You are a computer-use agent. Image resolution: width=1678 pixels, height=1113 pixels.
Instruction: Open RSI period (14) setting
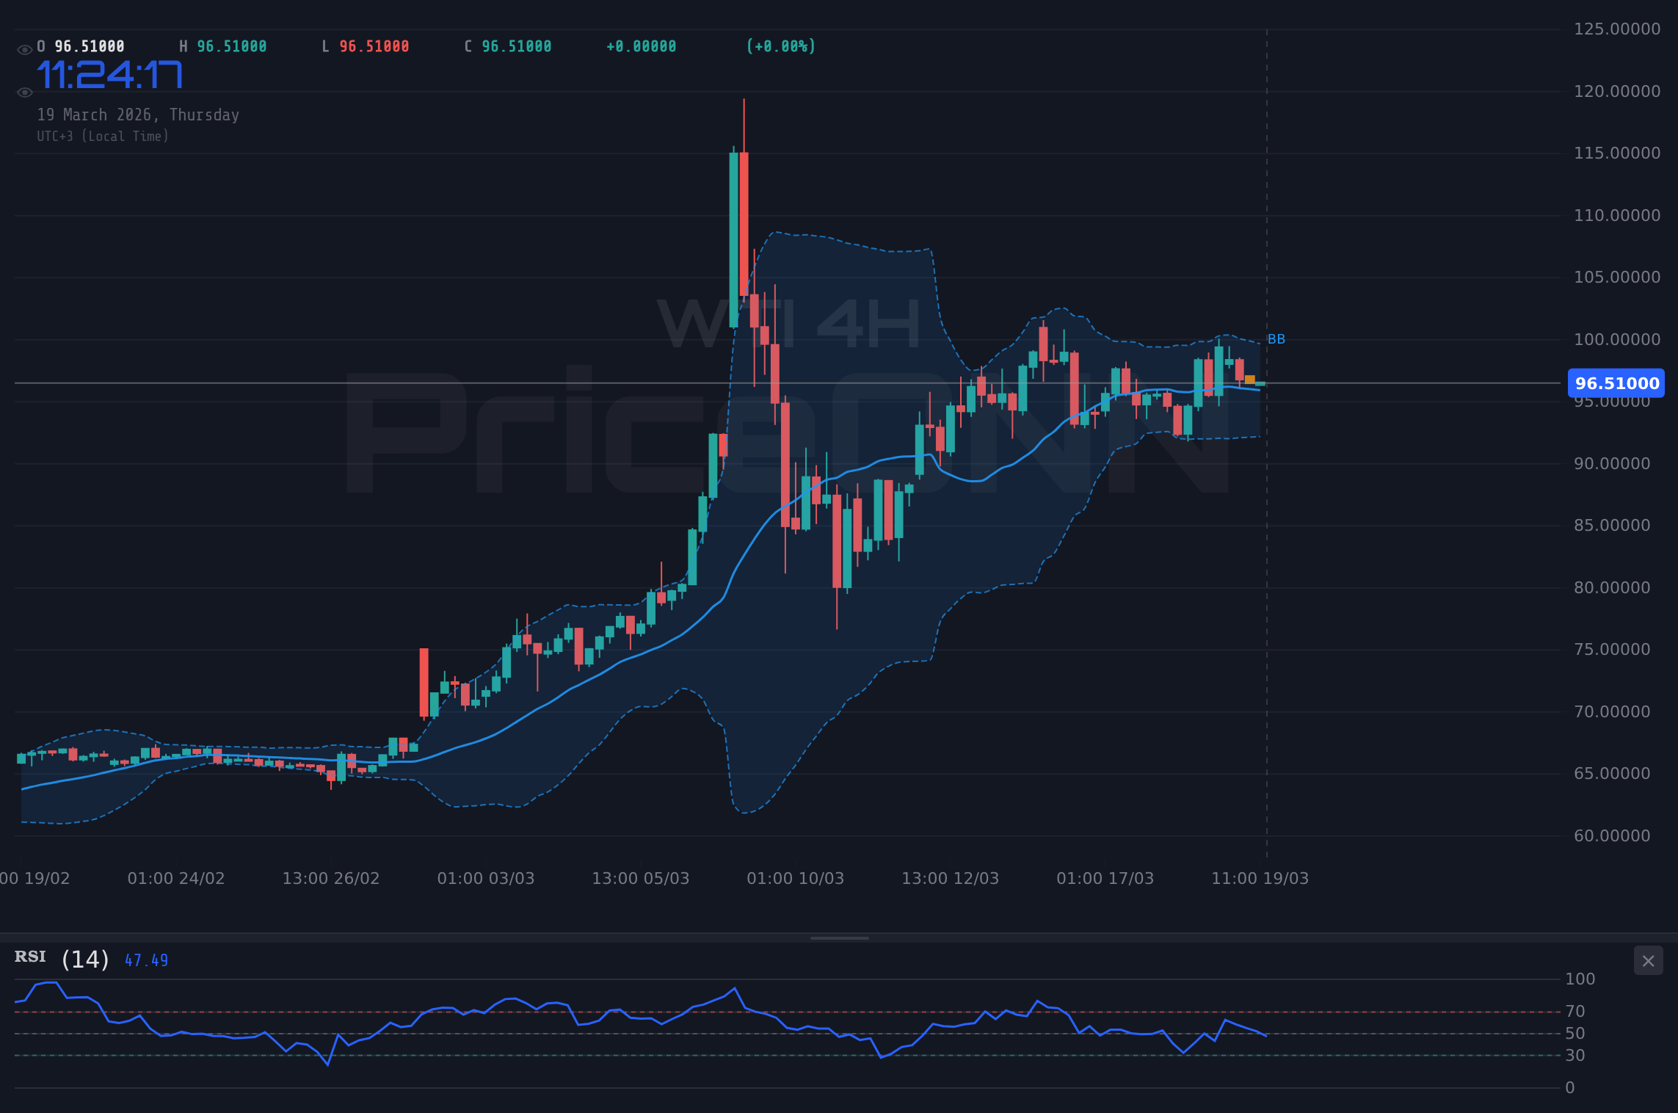85,960
